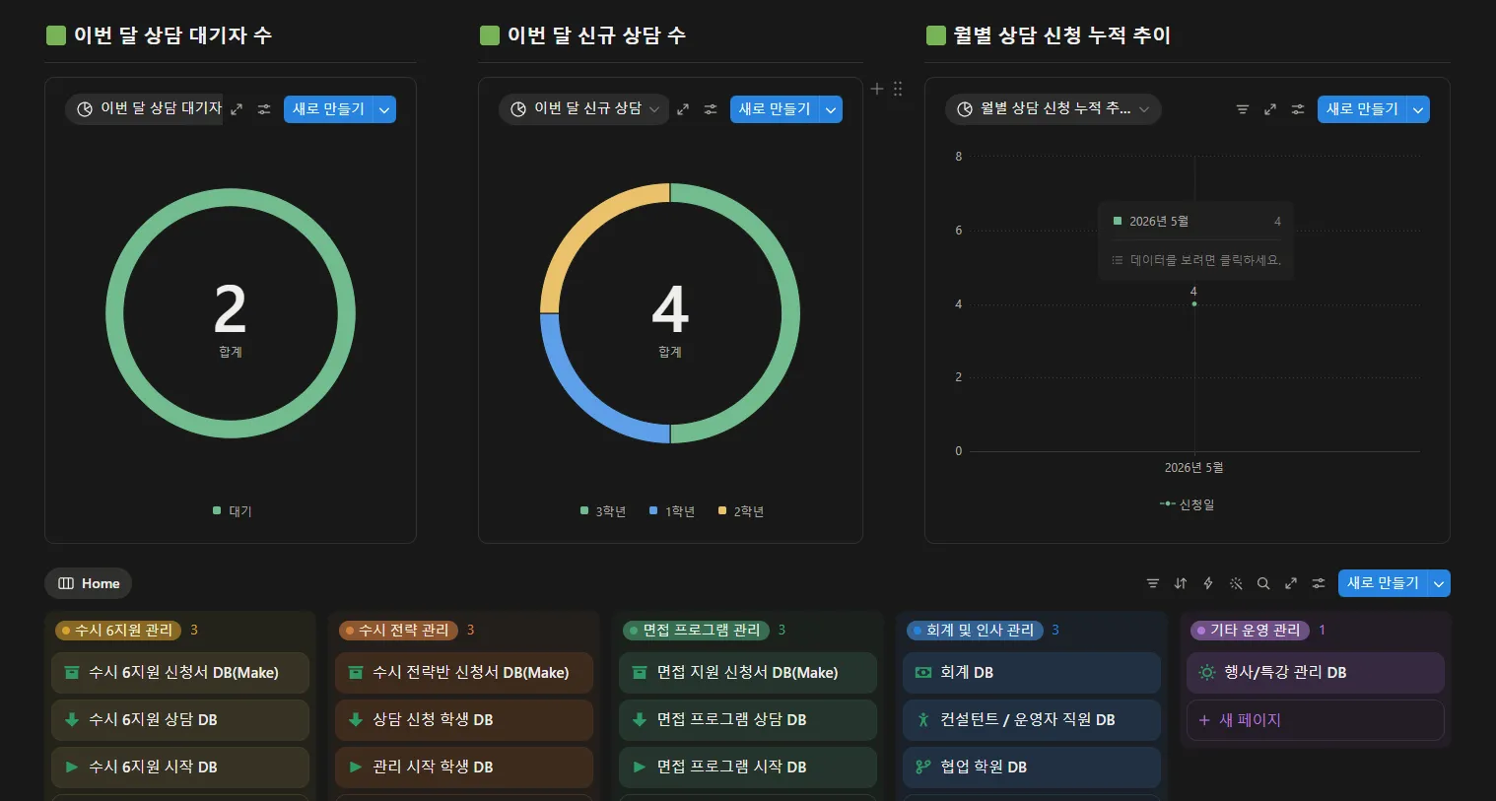Open 회계 DB card

(x=1032, y=673)
